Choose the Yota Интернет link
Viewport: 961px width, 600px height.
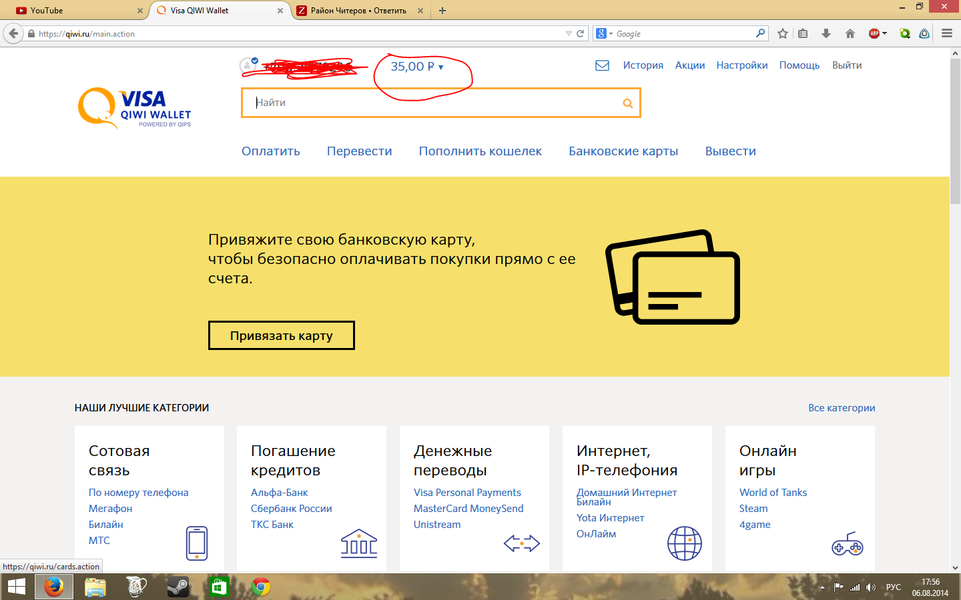(x=611, y=518)
